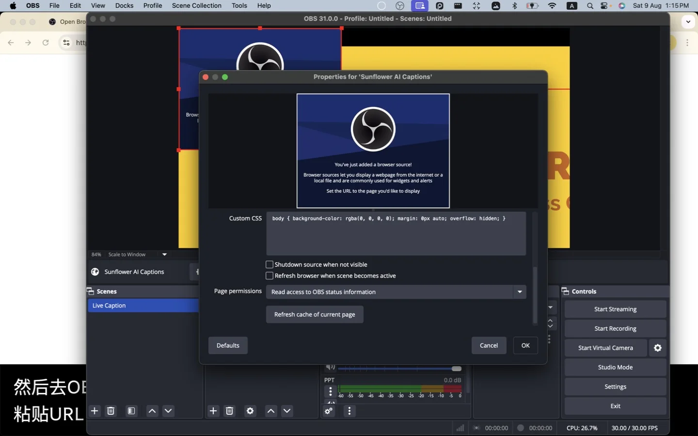Remove the selected source with the Sources trash icon
This screenshot has height=436, width=698.
230,411
